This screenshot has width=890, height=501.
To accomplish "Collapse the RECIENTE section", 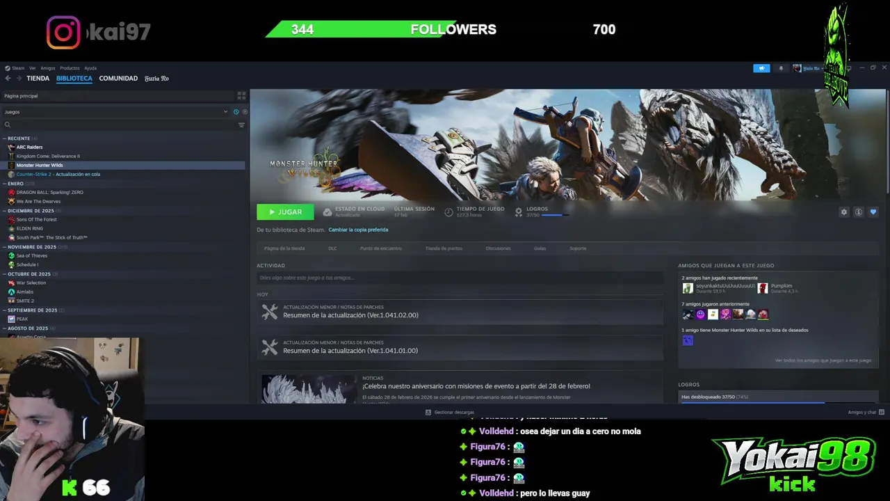I will point(19,138).
